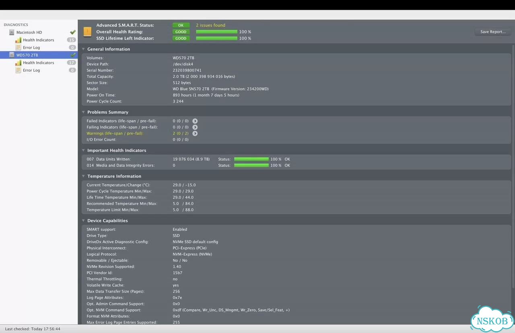Open Failing Indicators details arrow
515x333 pixels.
[195, 127]
